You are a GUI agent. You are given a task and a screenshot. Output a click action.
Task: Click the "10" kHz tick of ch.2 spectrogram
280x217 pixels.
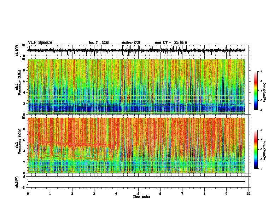pos(24,118)
